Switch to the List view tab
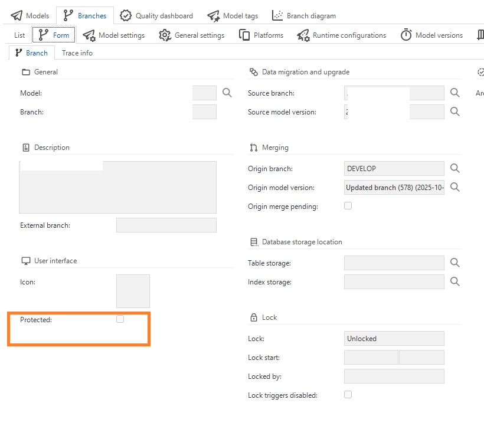484x429 pixels. pyautogui.click(x=19, y=35)
